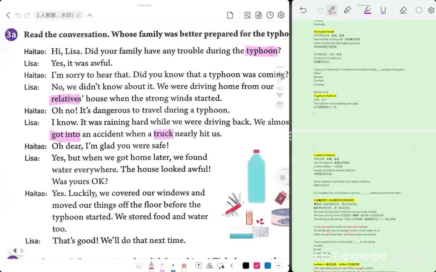Image resolution: width=436 pixels, height=272 pixels.
Task: Collapse the top bar with the up chevron
Action: point(90,15)
